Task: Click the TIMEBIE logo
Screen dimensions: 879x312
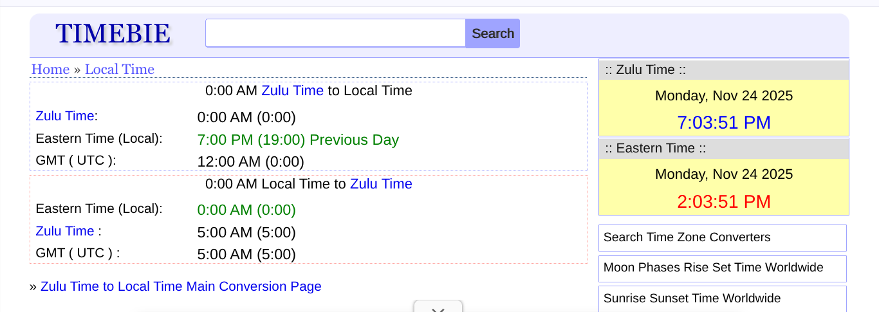Action: (x=113, y=34)
